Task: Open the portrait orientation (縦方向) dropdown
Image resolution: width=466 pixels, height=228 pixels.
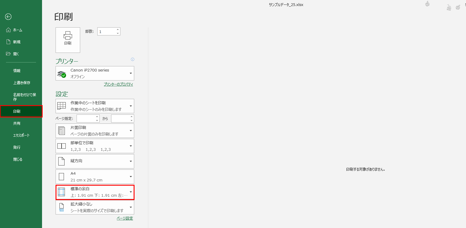Action: 131,161
